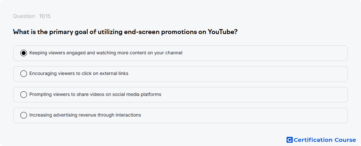Click the 'Increasing advertising revenue' answer text
Image resolution: width=361 pixels, height=146 pixels.
pos(85,115)
